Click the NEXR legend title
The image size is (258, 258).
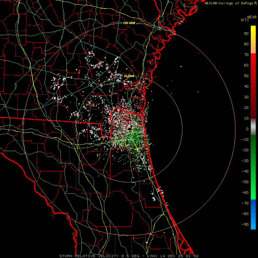coord(252,17)
